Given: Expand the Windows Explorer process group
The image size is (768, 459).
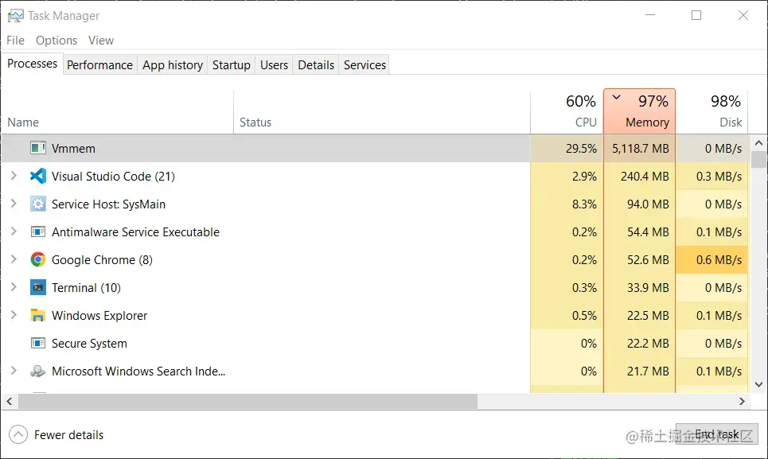Looking at the screenshot, I should coord(14,315).
